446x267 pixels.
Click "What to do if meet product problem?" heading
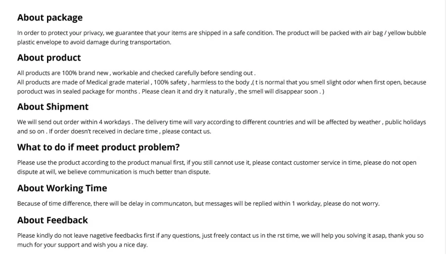[x=98, y=148]
